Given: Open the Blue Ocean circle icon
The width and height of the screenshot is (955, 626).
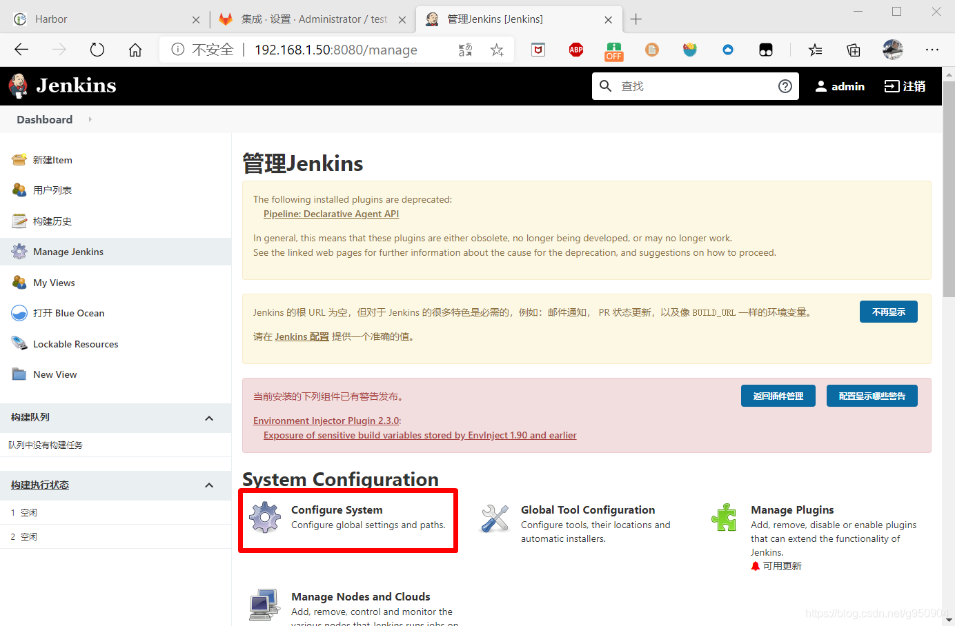Looking at the screenshot, I should (x=19, y=313).
